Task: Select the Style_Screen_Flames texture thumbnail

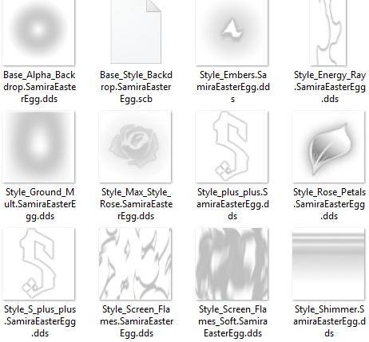Action: (135, 264)
